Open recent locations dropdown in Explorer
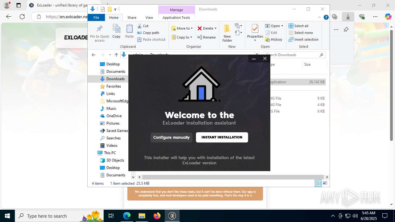 (x=110, y=55)
